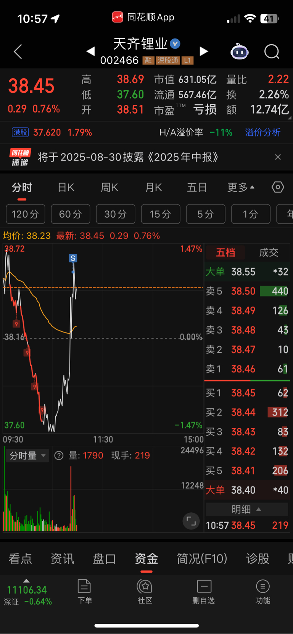Tap bottom 大单 row at 38.40
293x634 pixels.
247,490
